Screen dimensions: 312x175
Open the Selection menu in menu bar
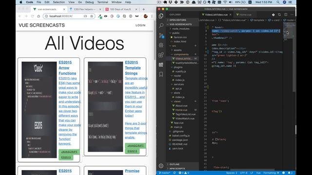pos(58,2)
